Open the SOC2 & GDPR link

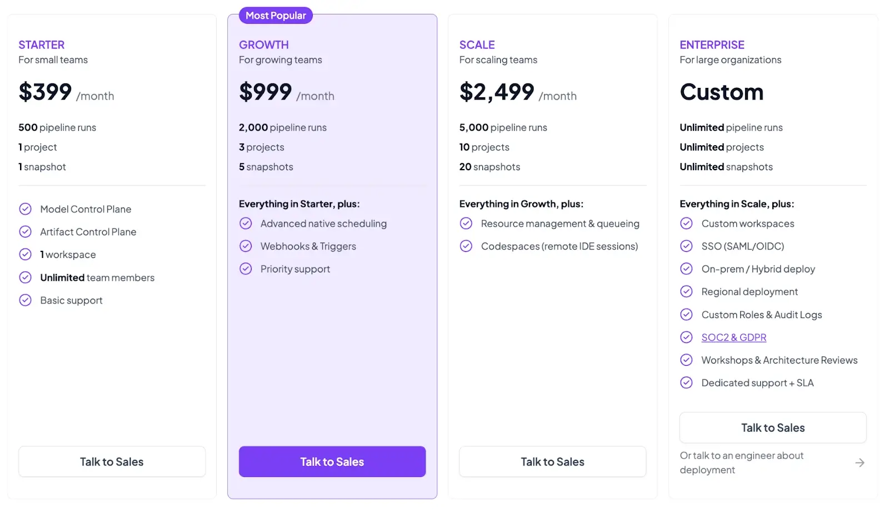tap(733, 338)
